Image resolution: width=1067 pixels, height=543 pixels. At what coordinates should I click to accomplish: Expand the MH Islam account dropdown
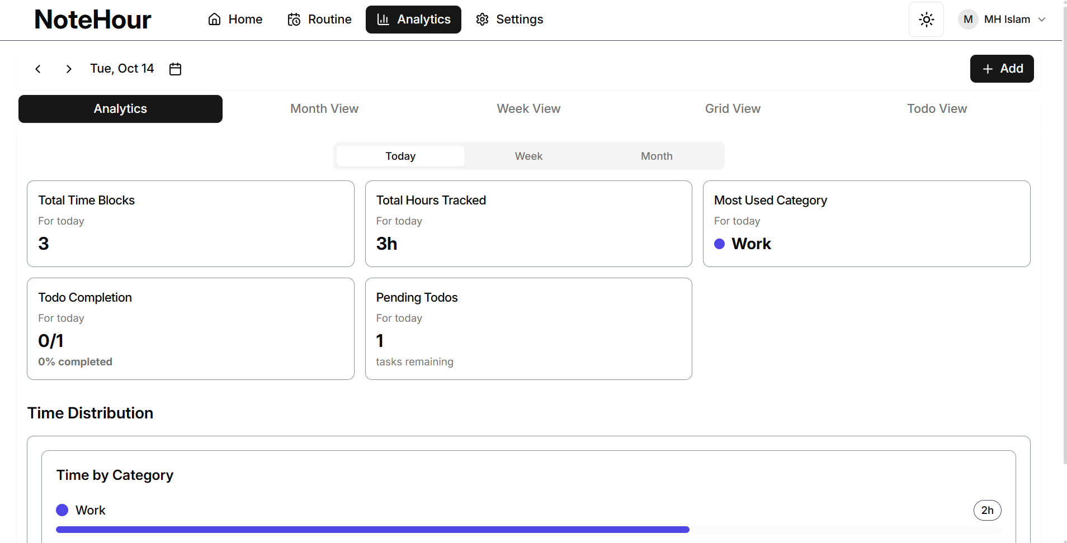[1042, 20]
